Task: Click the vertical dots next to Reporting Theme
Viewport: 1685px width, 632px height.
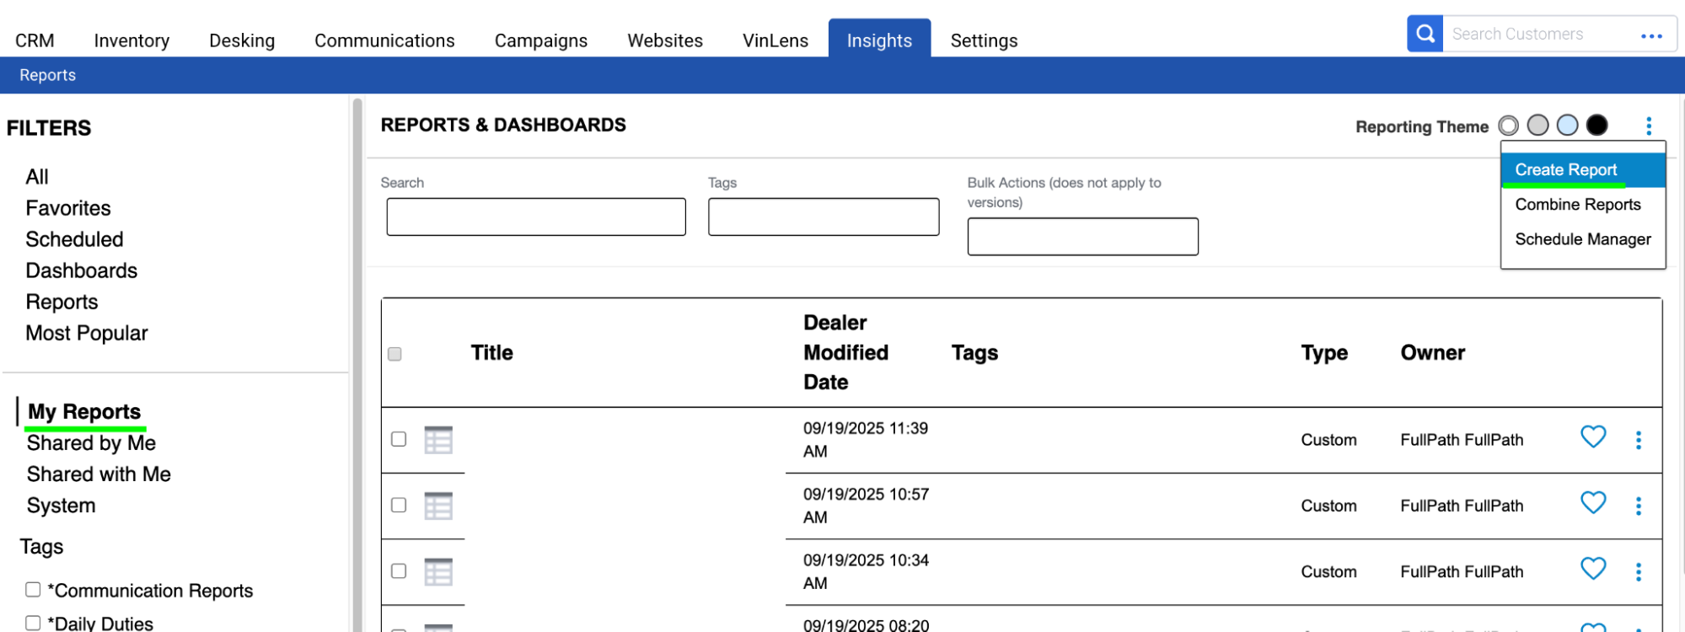Action: 1648,126
